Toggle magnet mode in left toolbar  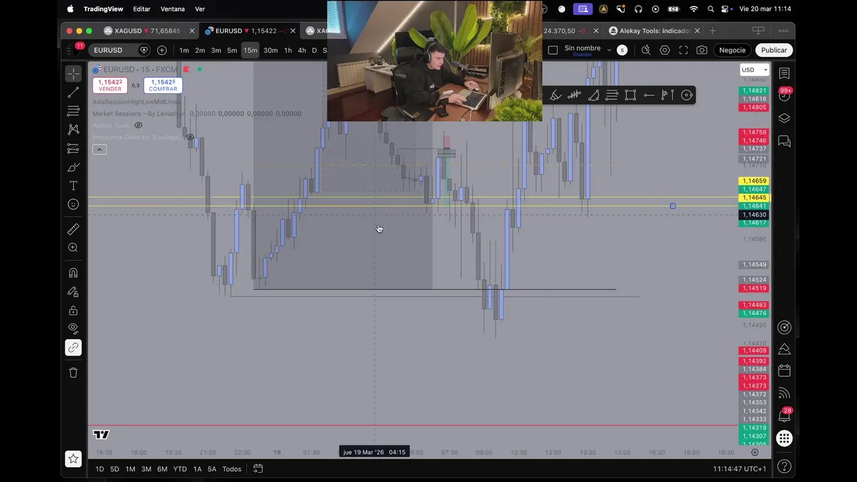[x=74, y=273]
